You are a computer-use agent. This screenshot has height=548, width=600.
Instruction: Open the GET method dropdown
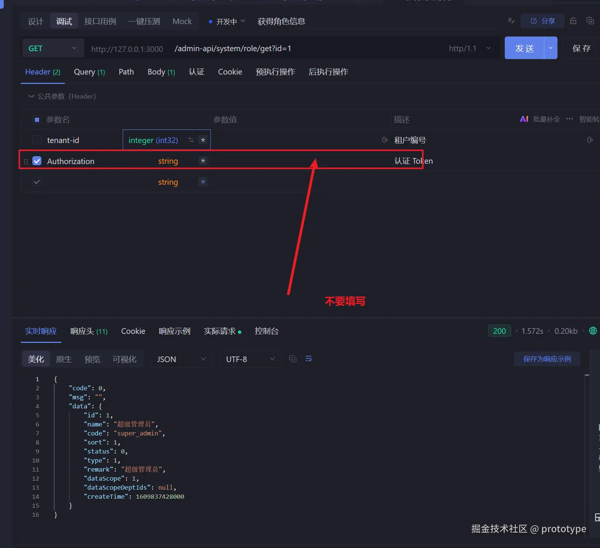(x=53, y=48)
